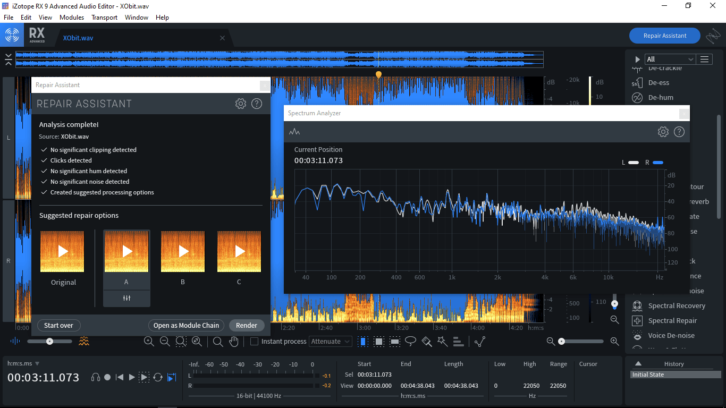
Task: Open the All module filter dropdown
Action: pyautogui.click(x=670, y=59)
